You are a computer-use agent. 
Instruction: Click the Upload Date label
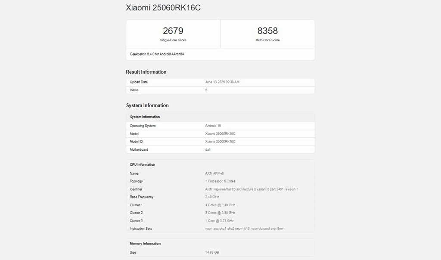(x=139, y=82)
